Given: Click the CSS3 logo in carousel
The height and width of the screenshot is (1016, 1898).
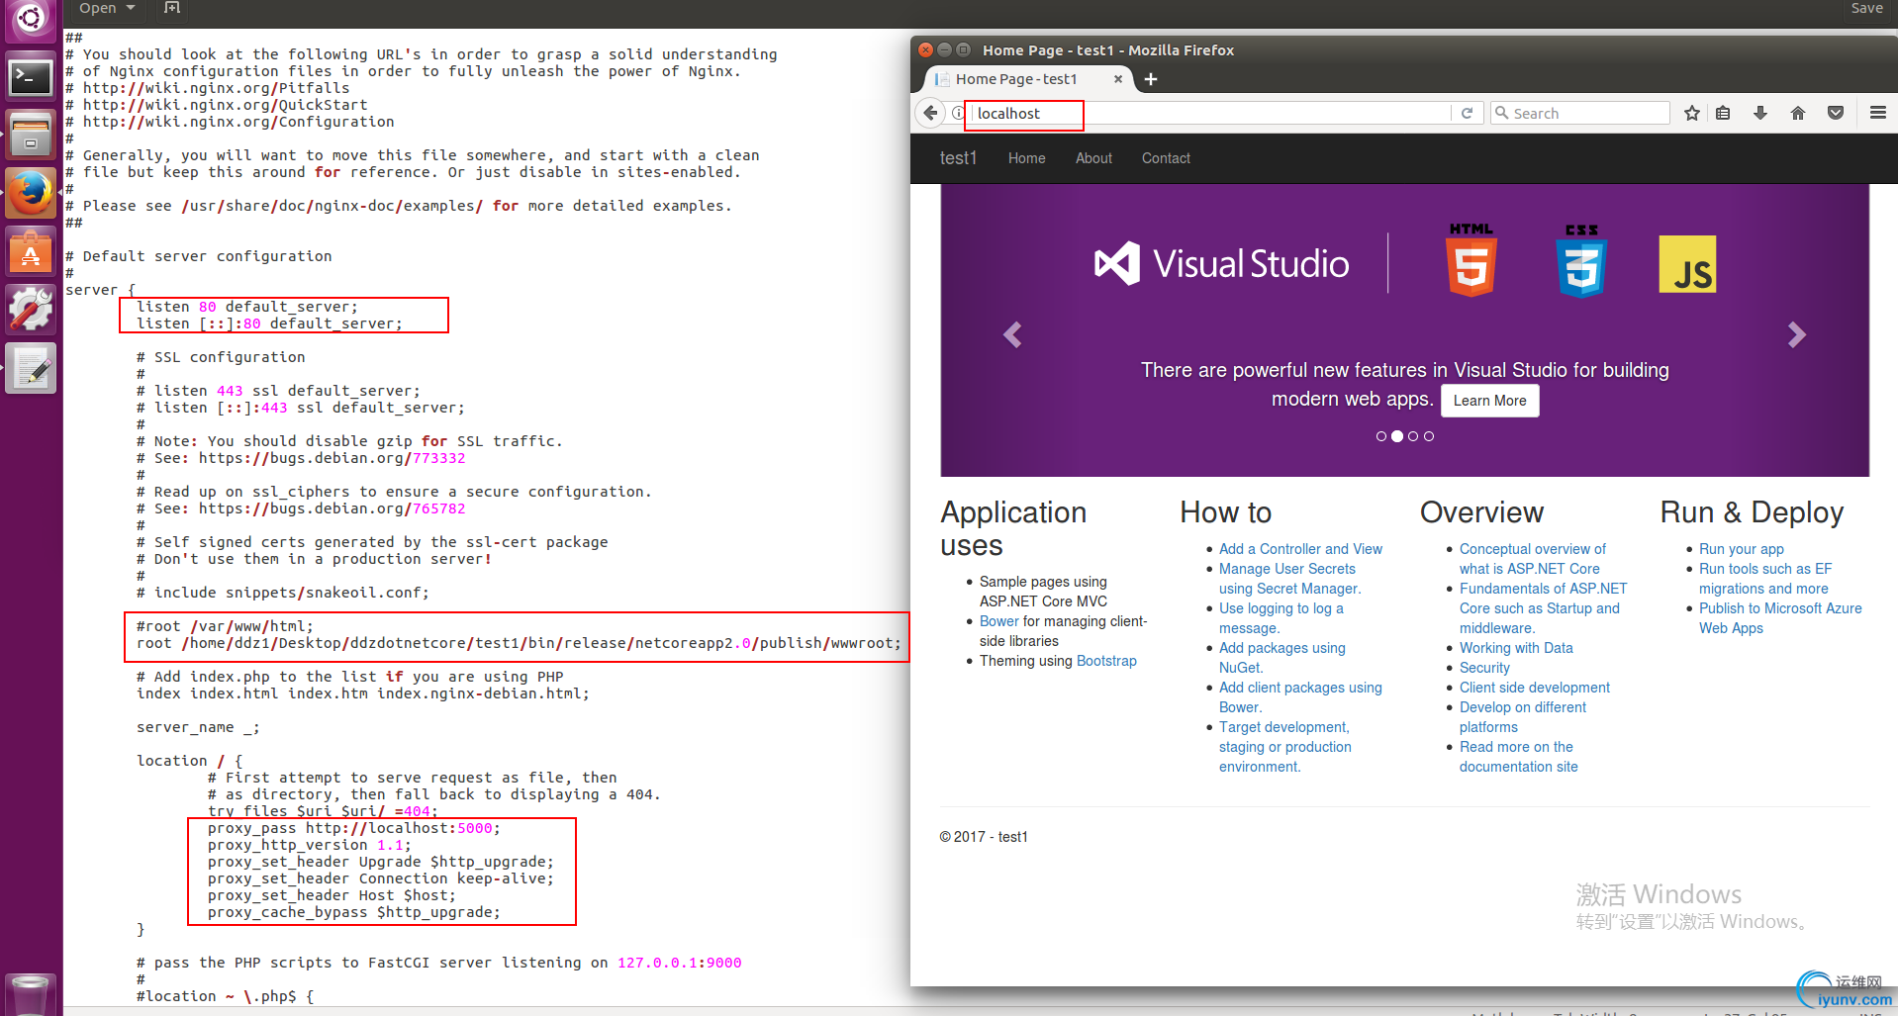Looking at the screenshot, I should pyautogui.click(x=1581, y=260).
